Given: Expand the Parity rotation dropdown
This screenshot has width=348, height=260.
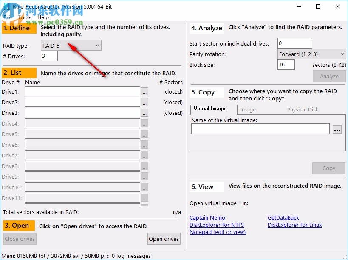Looking at the screenshot, I should pos(311,54).
